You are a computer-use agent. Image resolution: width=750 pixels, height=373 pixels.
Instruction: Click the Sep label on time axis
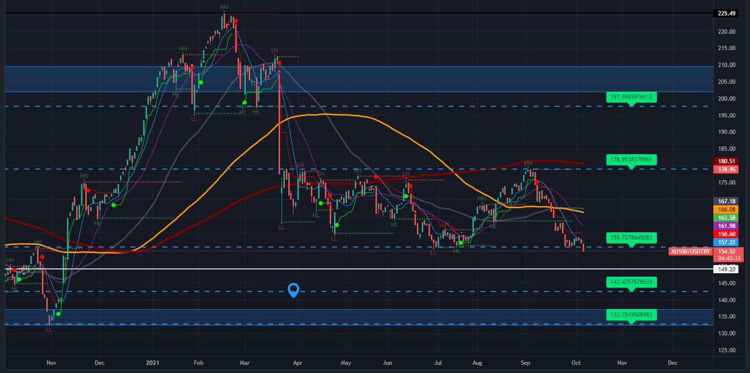526,362
